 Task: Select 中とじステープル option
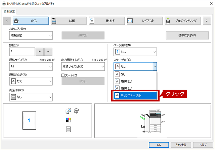[135, 95]
